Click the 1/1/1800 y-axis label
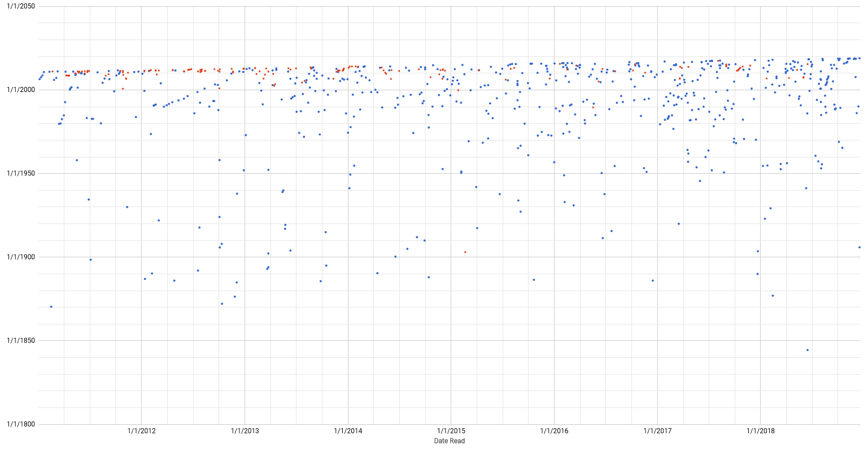868x452 pixels. 20,424
